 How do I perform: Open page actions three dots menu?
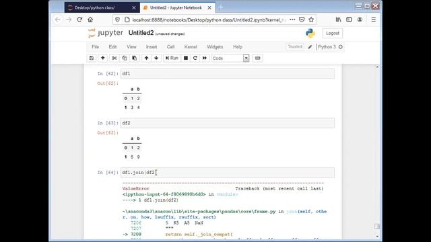[292, 19]
